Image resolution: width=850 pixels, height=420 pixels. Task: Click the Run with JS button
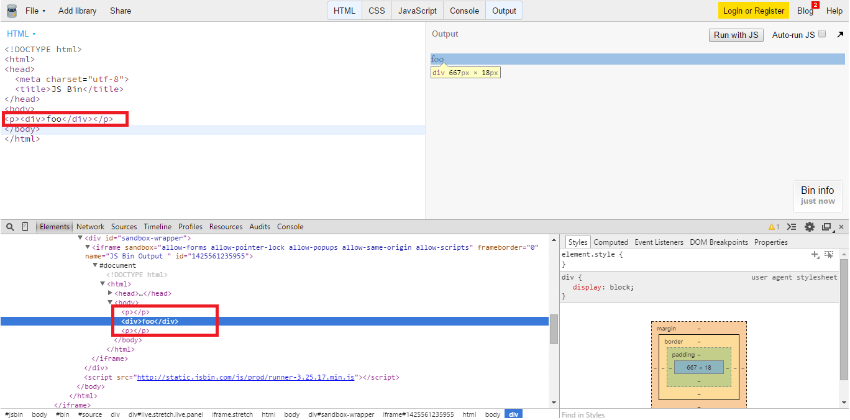[736, 35]
